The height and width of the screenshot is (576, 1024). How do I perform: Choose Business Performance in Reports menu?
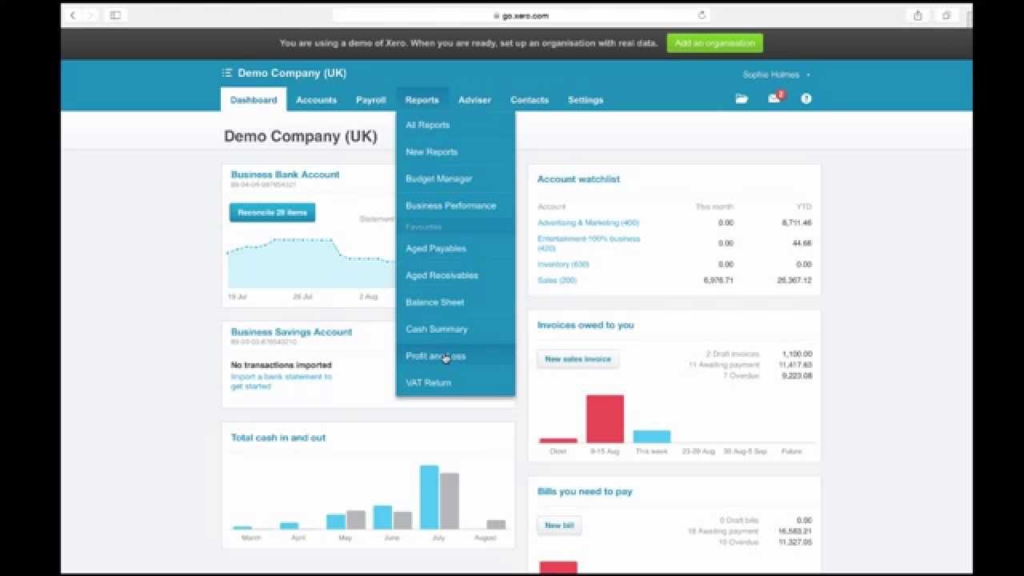455,206
